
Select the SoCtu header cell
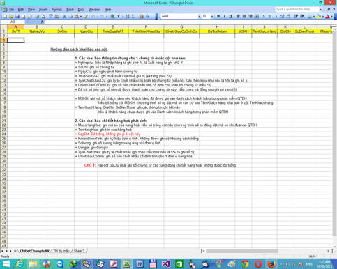[x=62, y=31]
